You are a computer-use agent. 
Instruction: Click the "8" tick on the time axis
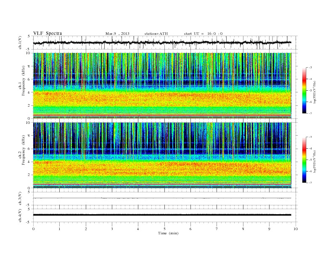coord(243,229)
